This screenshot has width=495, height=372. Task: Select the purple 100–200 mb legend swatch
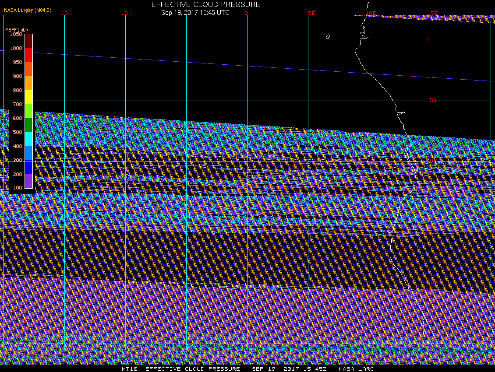pyautogui.click(x=28, y=181)
